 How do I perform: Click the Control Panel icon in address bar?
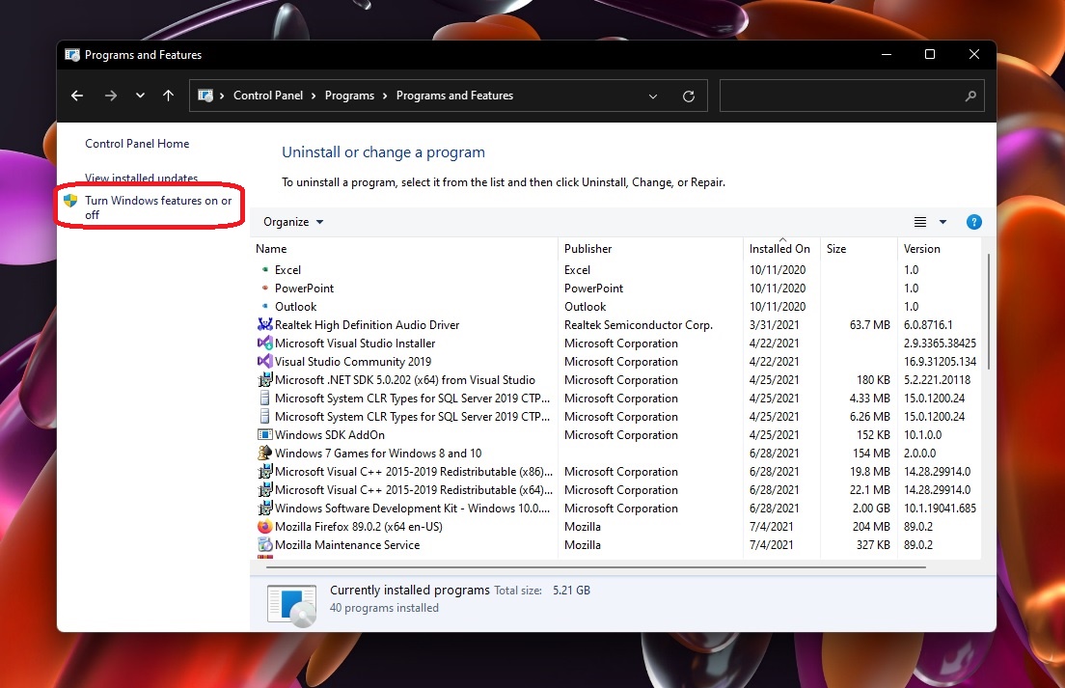click(205, 96)
